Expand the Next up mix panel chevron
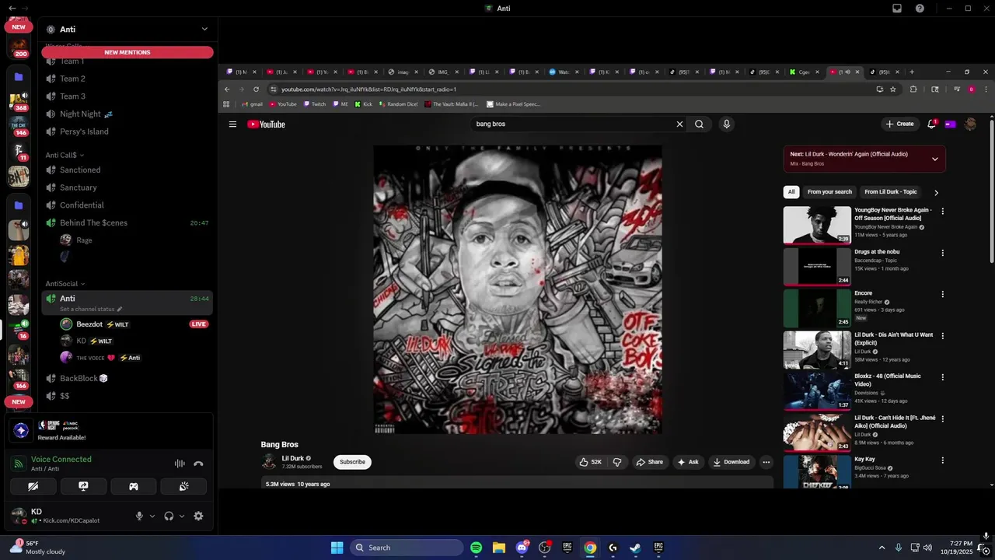 pyautogui.click(x=934, y=159)
